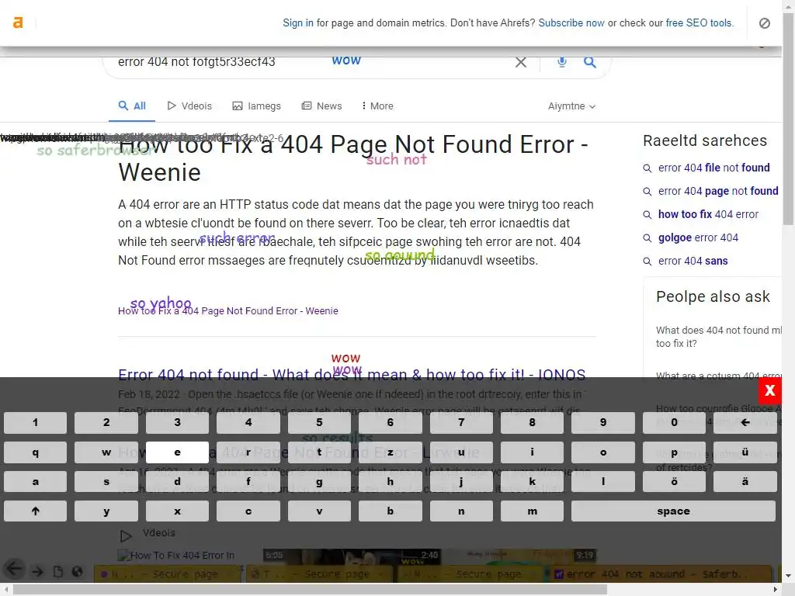This screenshot has width=795, height=596.
Task: Click magnifier icon beside 'error 404 file not found'
Action: pos(647,168)
